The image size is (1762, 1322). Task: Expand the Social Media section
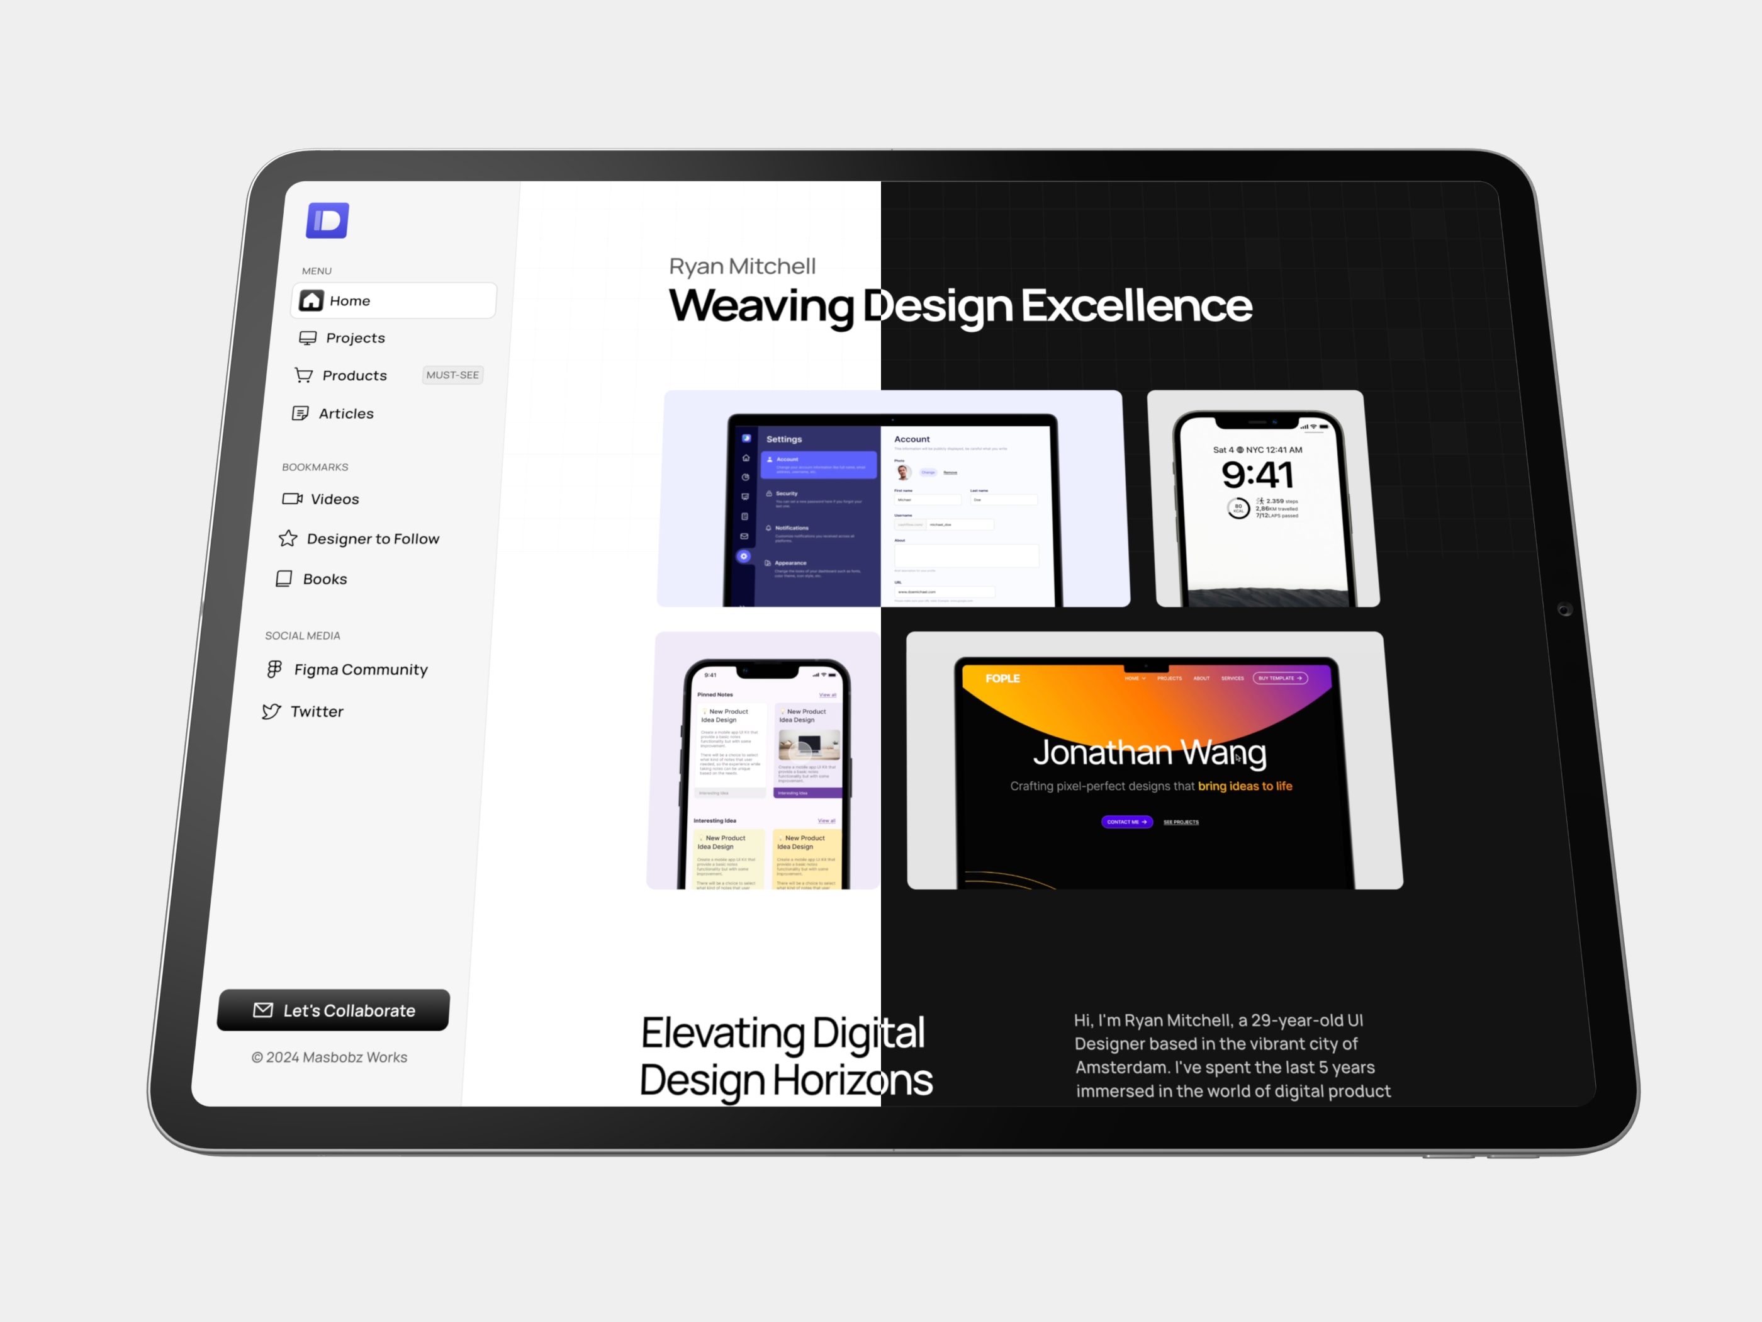(305, 636)
